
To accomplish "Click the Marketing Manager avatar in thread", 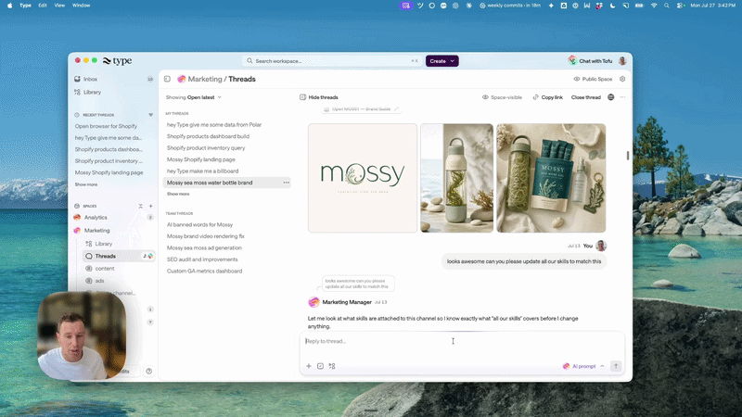I will (x=313, y=302).
